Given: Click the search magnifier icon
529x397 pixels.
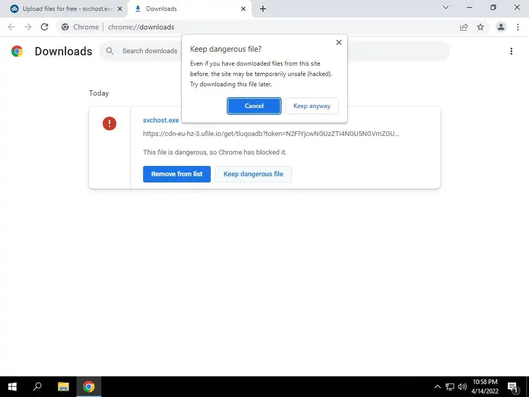Looking at the screenshot, I should [x=110, y=51].
